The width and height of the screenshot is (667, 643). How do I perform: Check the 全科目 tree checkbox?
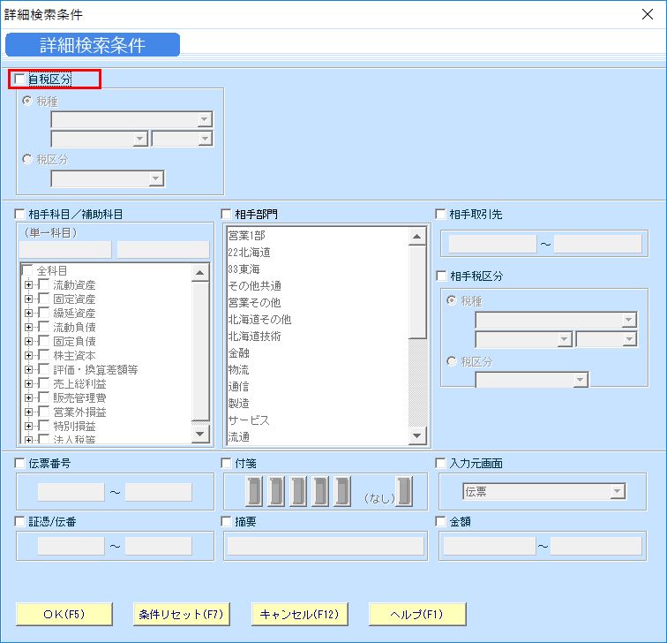click(x=27, y=270)
